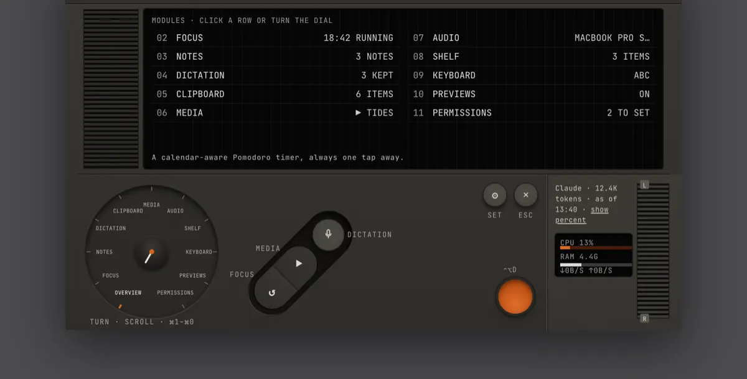
Task: Select the 04 Dictation module row
Action: pos(275,75)
